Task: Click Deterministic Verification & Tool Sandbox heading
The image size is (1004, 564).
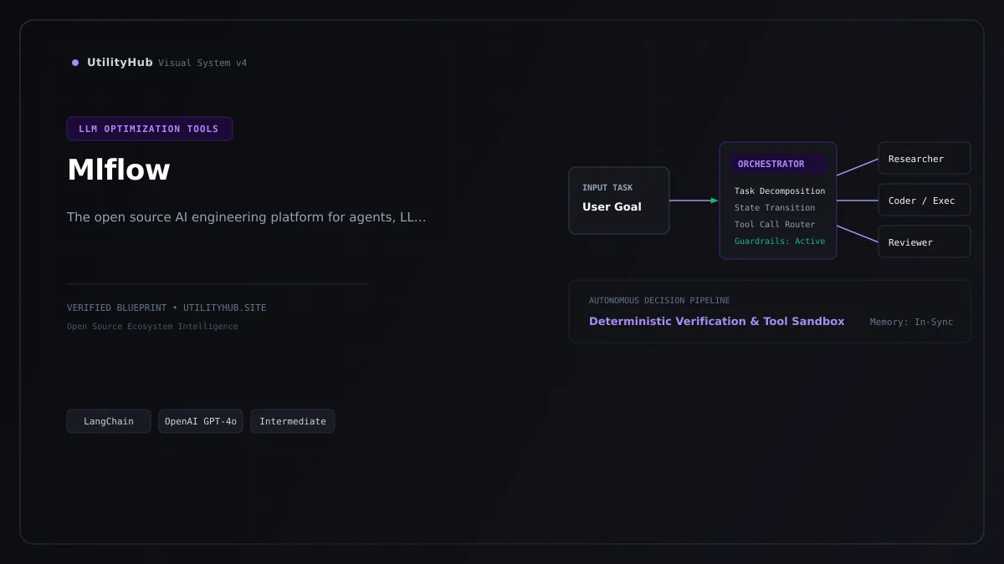Action: [x=717, y=322]
